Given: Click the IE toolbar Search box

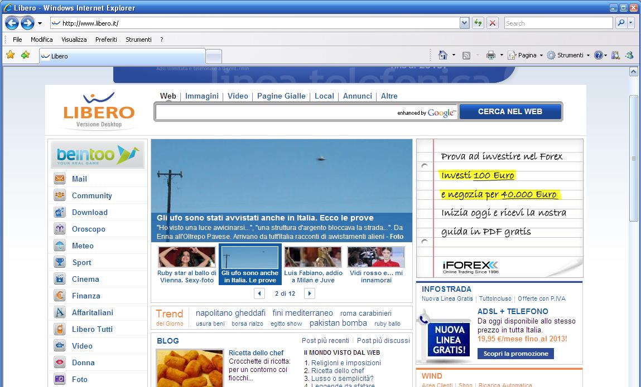Looking at the screenshot, I should pyautogui.click(x=558, y=23).
